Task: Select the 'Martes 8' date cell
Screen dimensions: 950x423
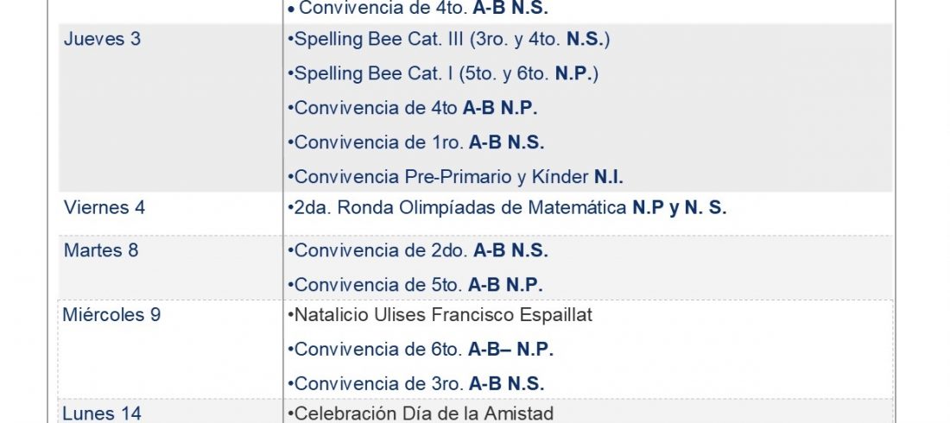Action: click(x=170, y=268)
